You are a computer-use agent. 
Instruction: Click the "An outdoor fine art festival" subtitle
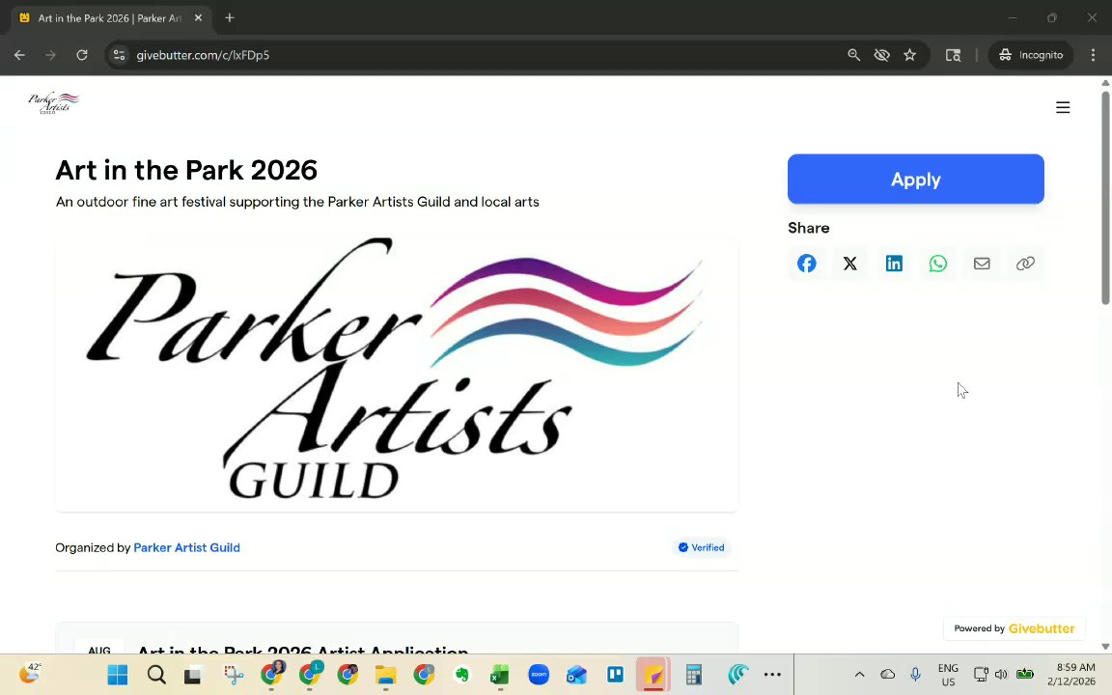pyautogui.click(x=297, y=202)
